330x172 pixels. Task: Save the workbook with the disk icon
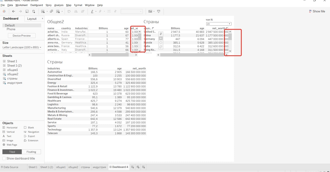pos(27,11)
